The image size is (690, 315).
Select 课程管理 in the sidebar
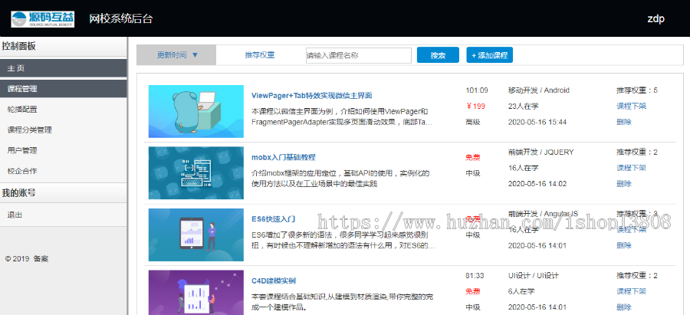(64, 89)
